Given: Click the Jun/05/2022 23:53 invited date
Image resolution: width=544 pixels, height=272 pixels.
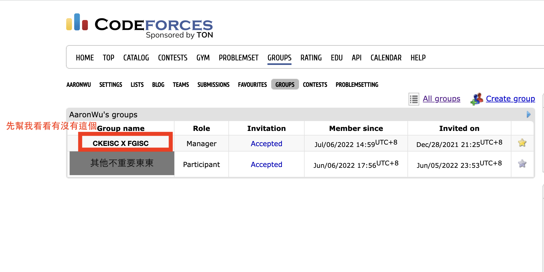Looking at the screenshot, I should coord(459,164).
